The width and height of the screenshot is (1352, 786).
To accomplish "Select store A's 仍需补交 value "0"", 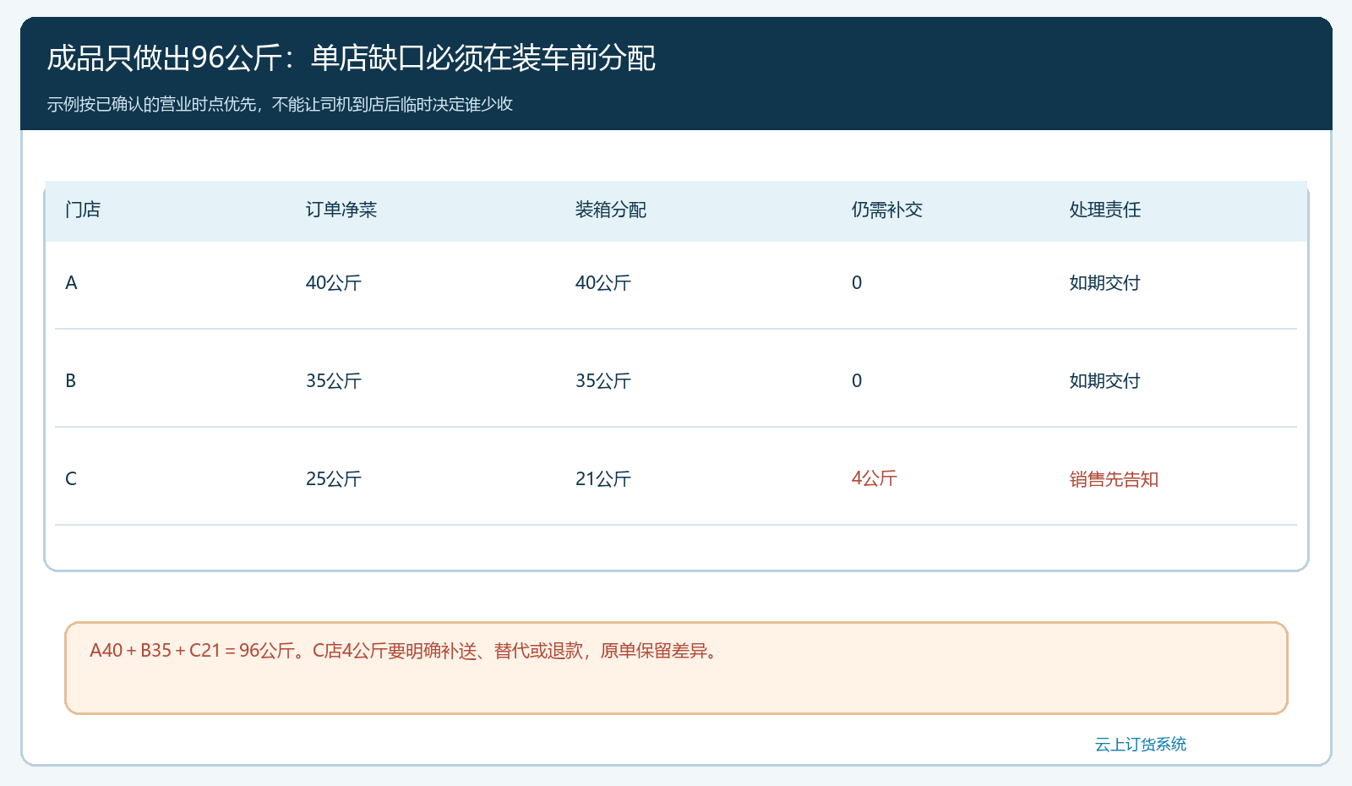I will [x=857, y=283].
